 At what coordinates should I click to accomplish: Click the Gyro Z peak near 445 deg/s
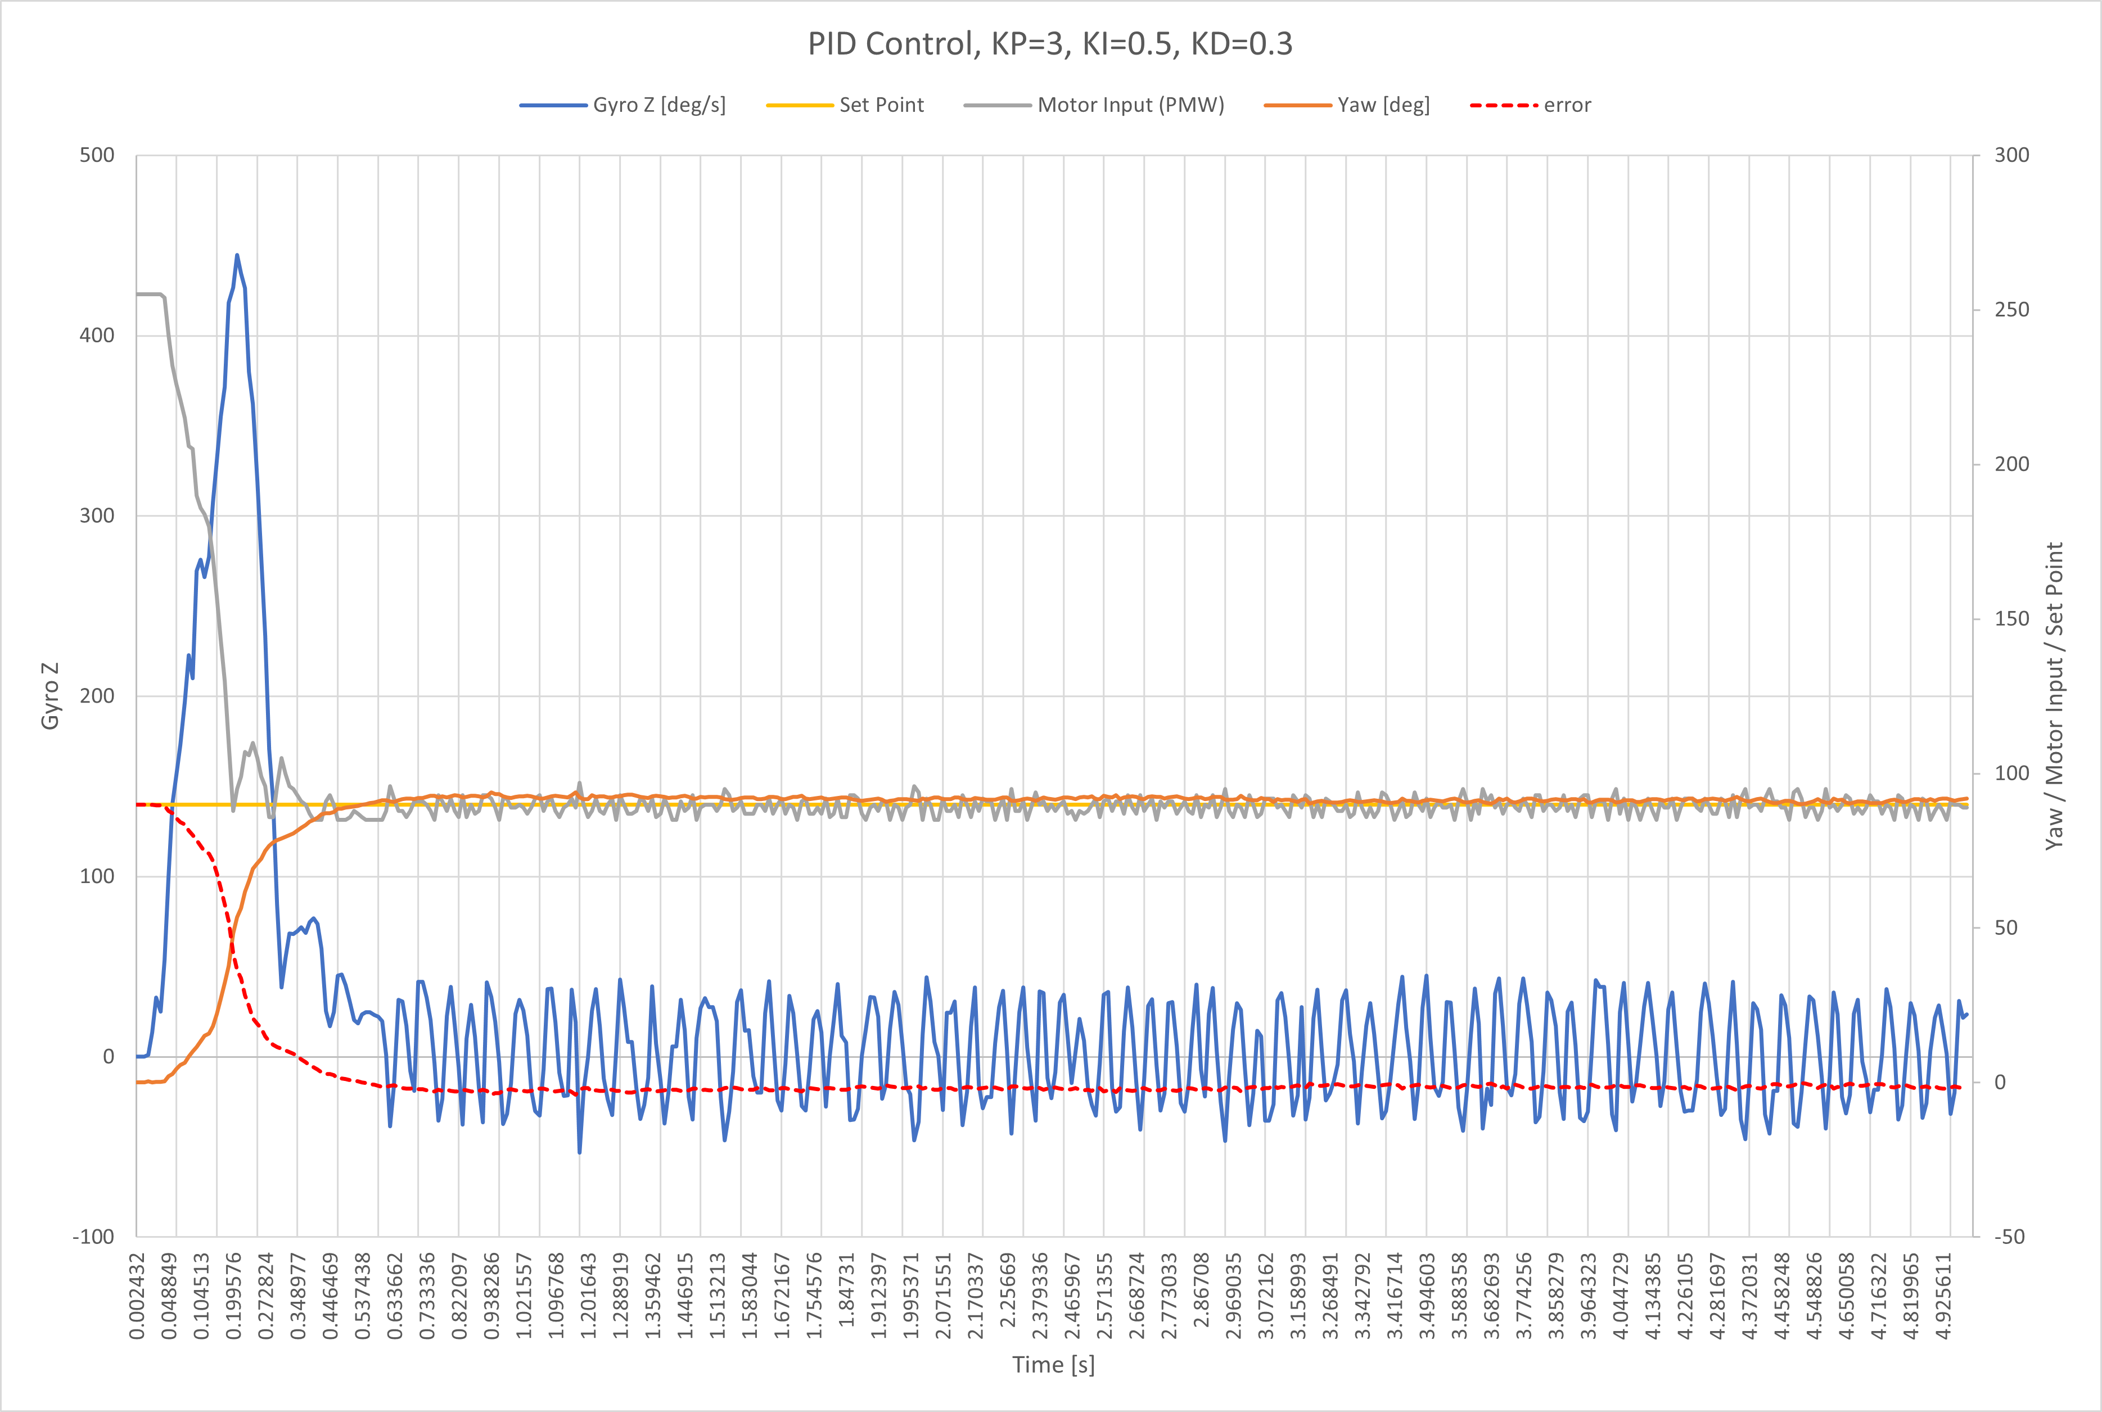pos(237,256)
